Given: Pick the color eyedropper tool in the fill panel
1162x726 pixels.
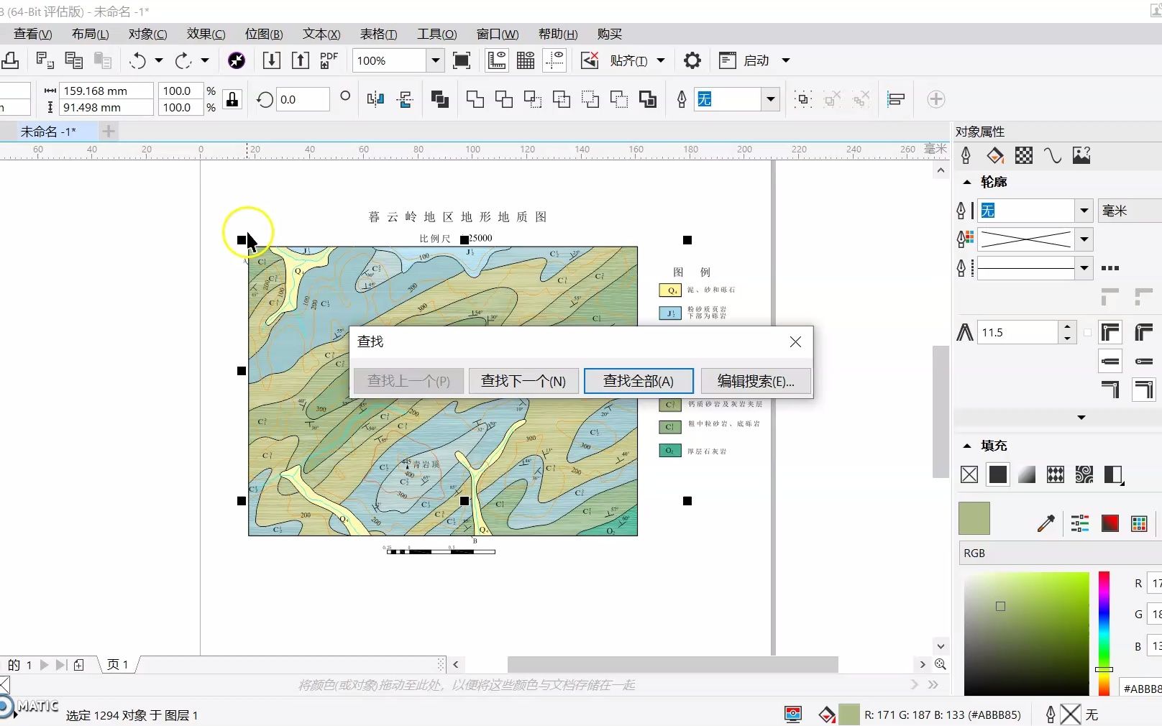Looking at the screenshot, I should (x=1046, y=523).
